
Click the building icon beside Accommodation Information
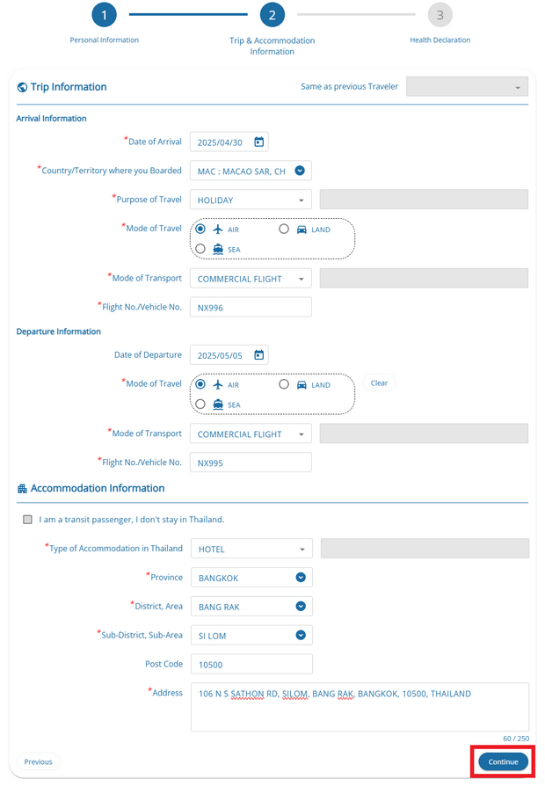22,488
